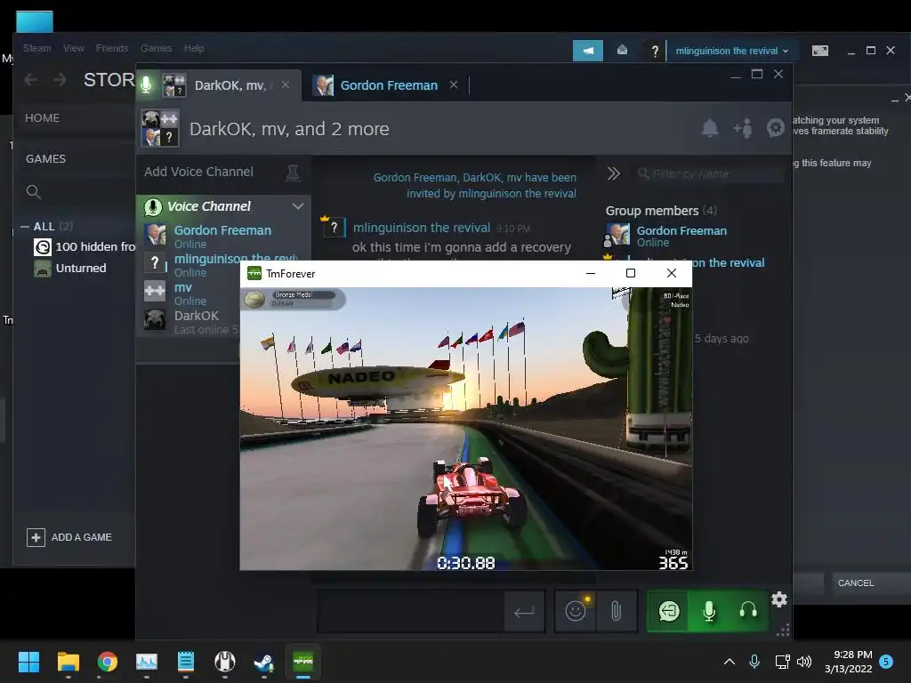Image resolution: width=911 pixels, height=683 pixels.
Task: Click the send message enter arrow button
Action: point(524,611)
